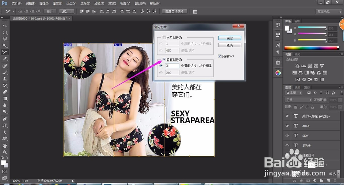Open the 图像(I) menu
Viewport: 344px width, 185px height.
pos(44,3)
